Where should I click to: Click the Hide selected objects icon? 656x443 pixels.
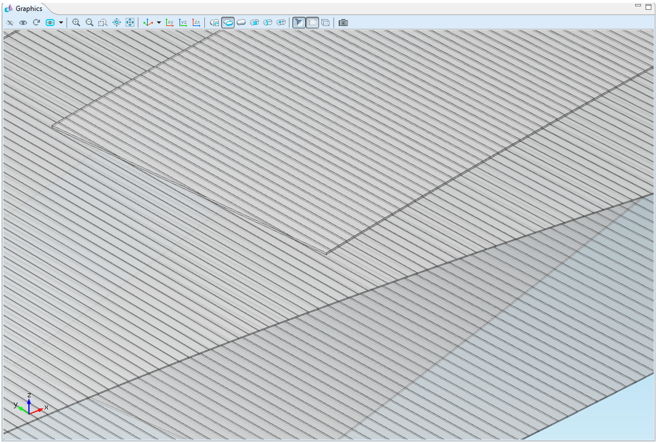coord(10,23)
